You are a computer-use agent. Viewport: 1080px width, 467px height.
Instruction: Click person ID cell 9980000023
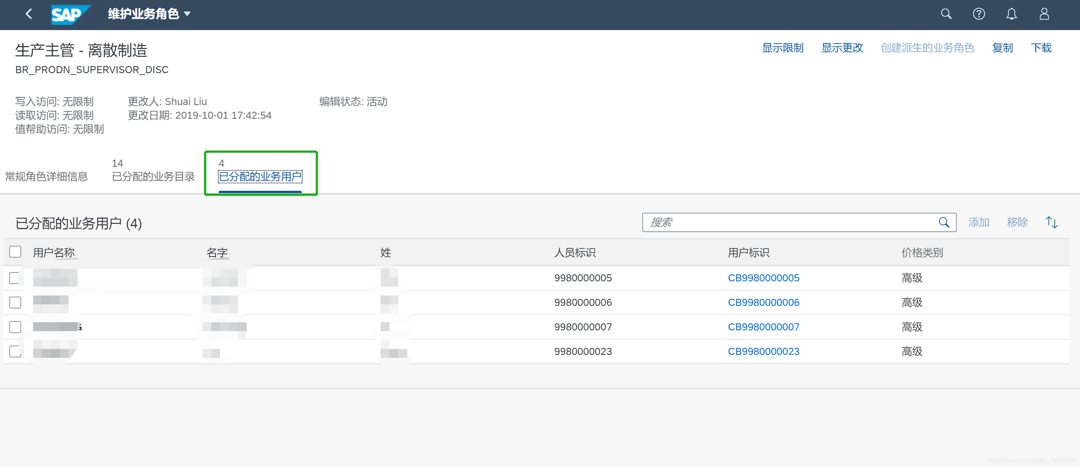(583, 351)
